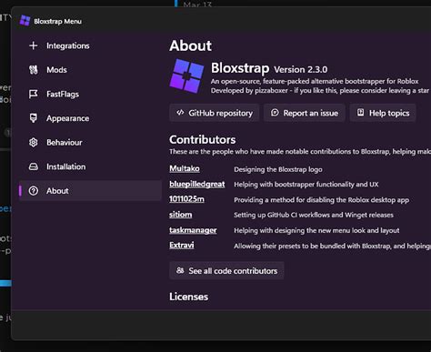Click the Behaviour gear icon
The width and height of the screenshot is (431, 352).
click(x=34, y=142)
